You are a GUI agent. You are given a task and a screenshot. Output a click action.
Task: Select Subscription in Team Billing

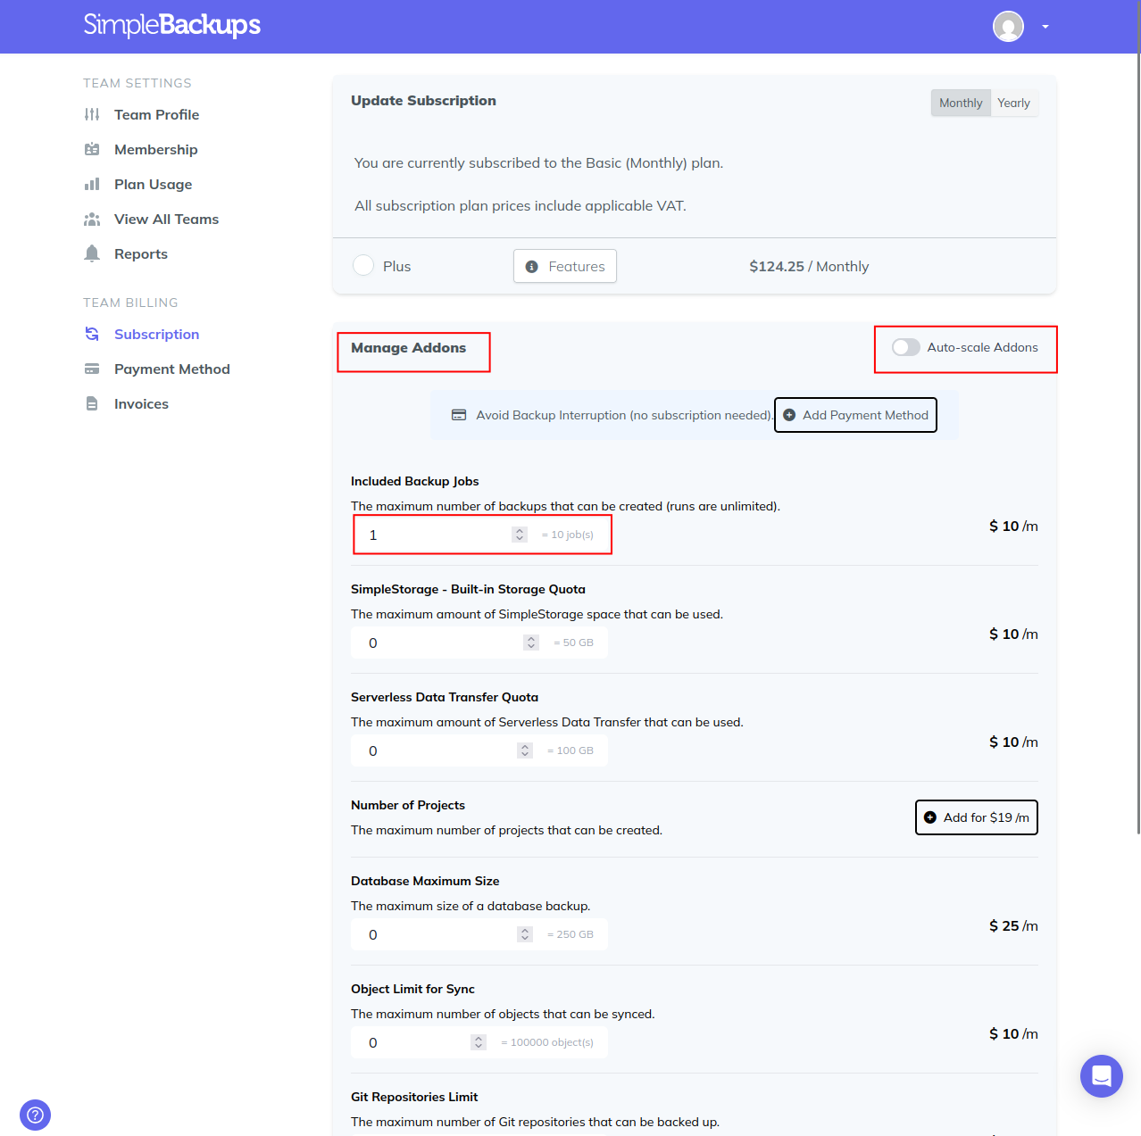pos(156,334)
